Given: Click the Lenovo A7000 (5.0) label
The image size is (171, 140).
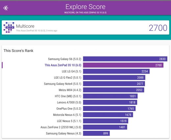Looking at the screenshot, I should point(69,102).
